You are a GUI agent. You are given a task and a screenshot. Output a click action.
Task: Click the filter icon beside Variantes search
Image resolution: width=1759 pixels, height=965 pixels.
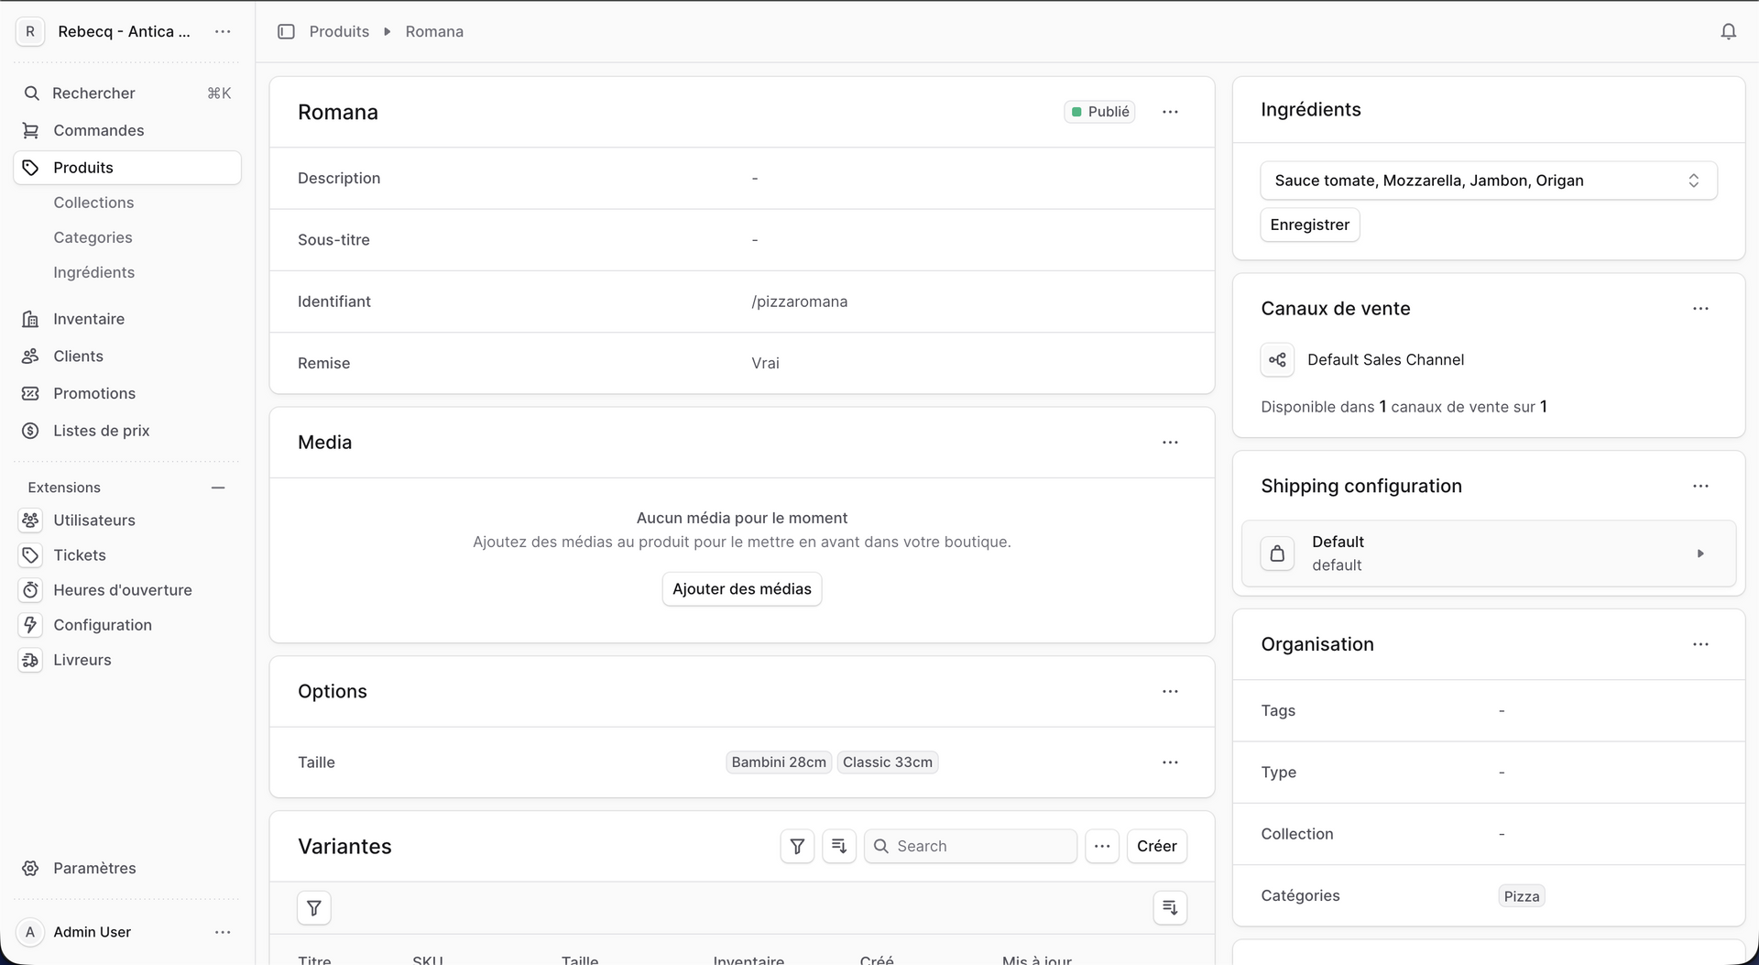pyautogui.click(x=797, y=846)
